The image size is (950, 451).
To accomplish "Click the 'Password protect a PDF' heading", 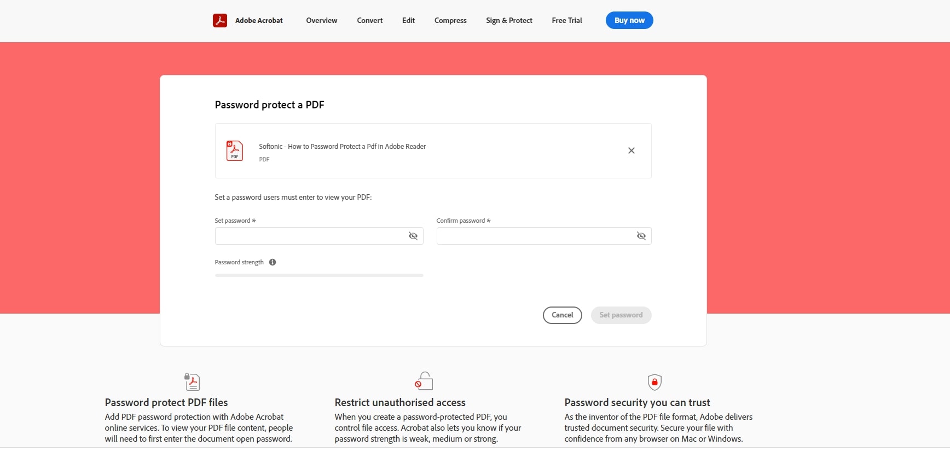I will (x=269, y=105).
